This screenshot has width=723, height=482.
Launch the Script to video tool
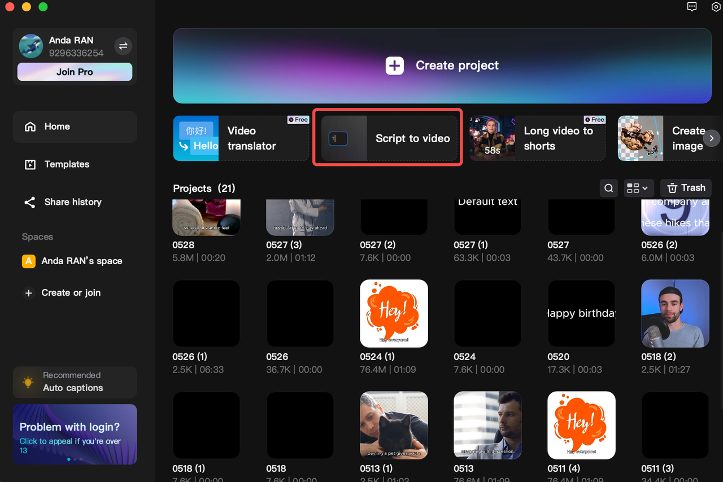click(387, 137)
